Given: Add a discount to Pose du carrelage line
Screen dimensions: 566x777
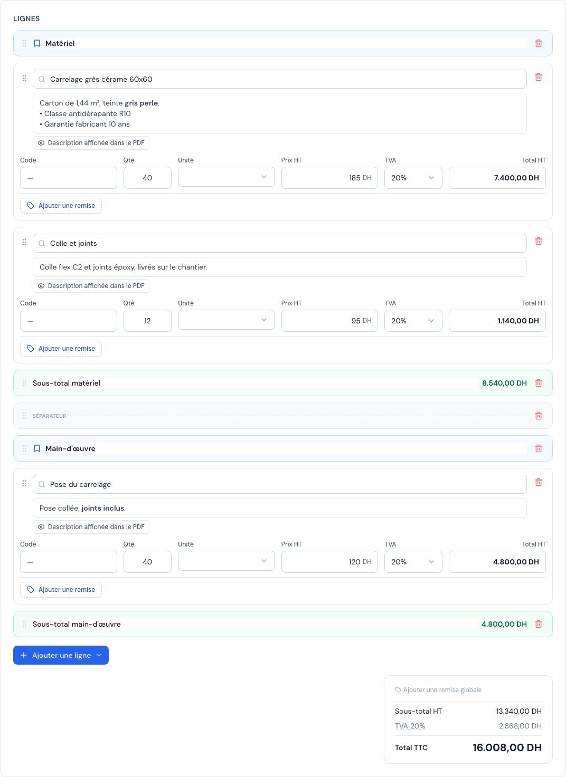Looking at the screenshot, I should pos(61,590).
